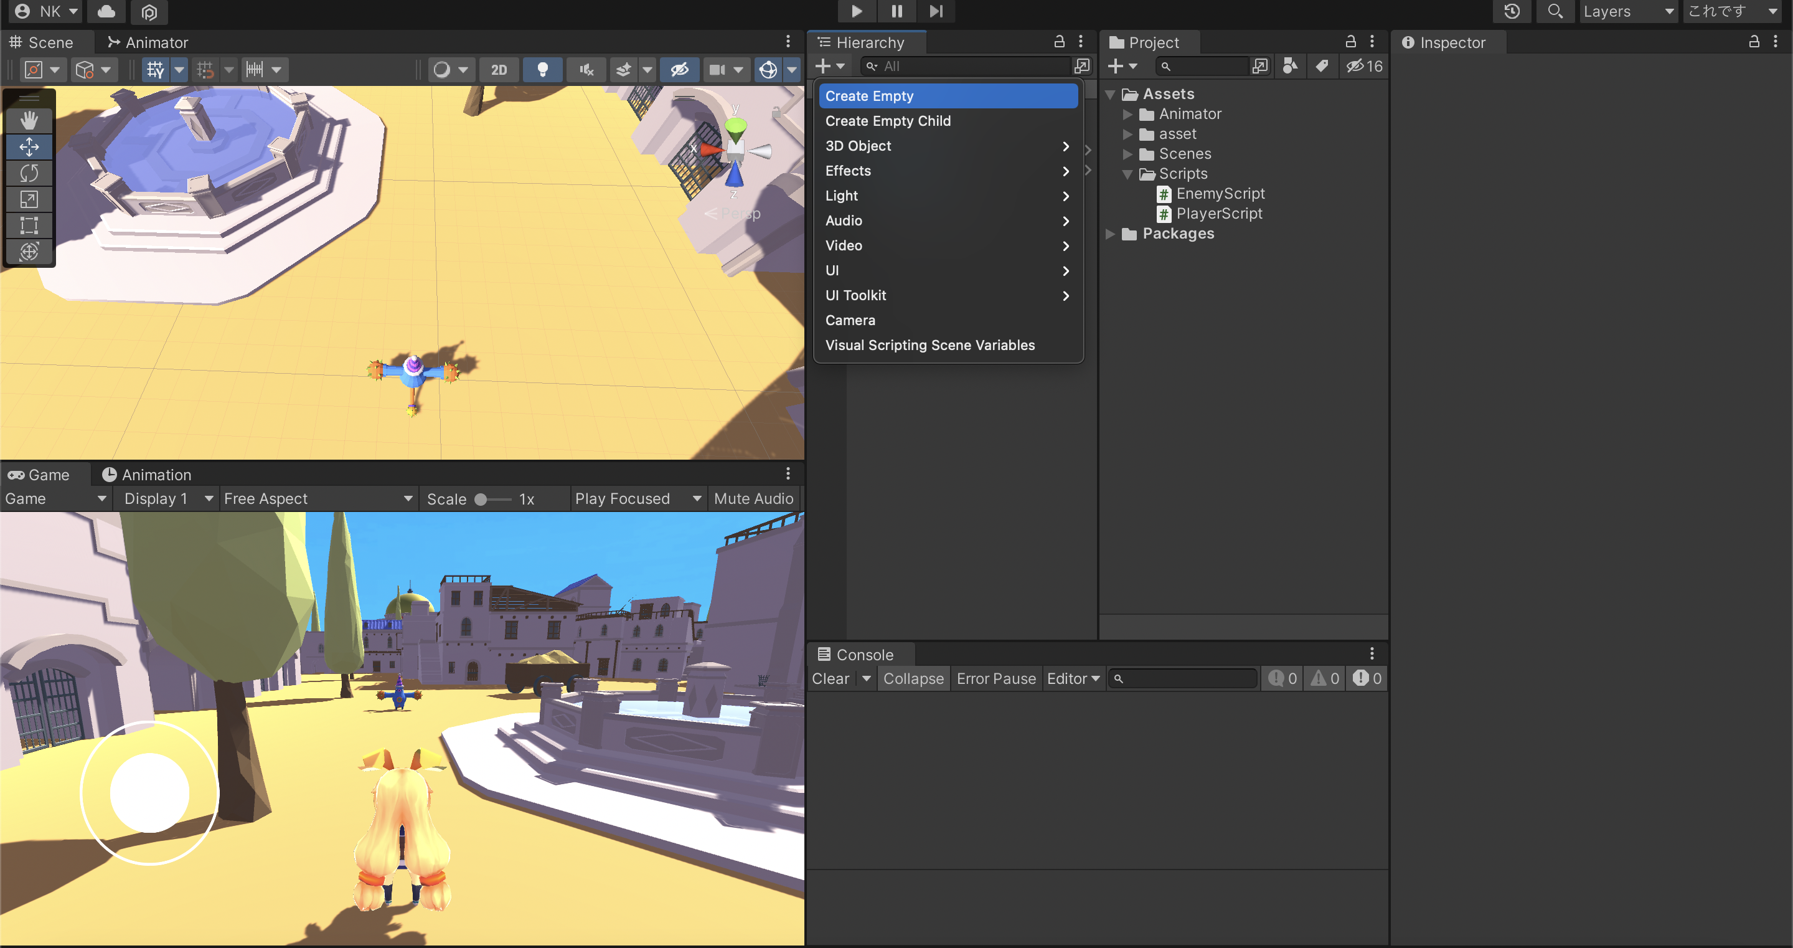
Task: Adjust the Game view Scale slider
Action: pyautogui.click(x=480, y=500)
